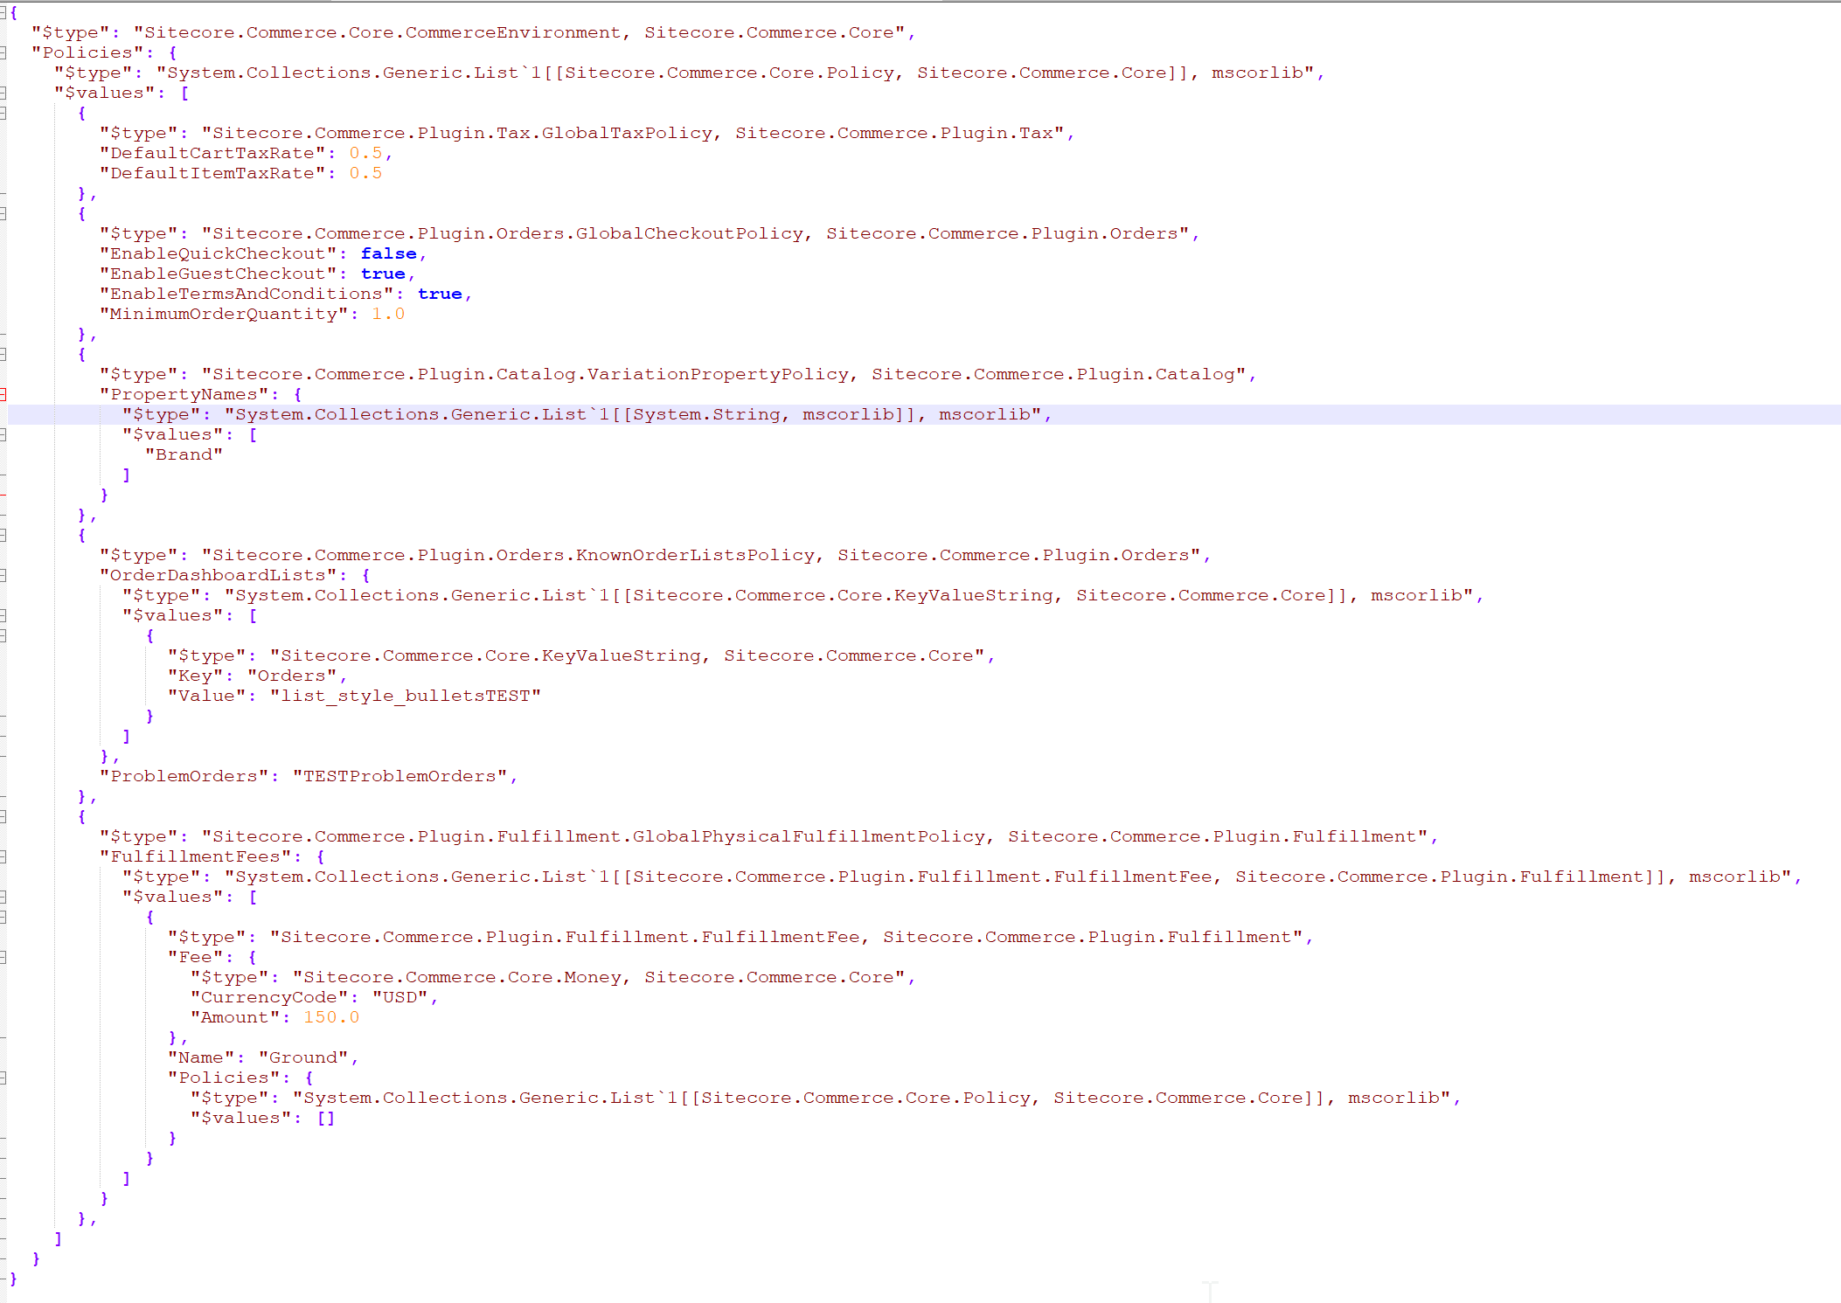Collapse the "Policies" block fold marker
1841x1303 pixels.
click(x=3, y=52)
